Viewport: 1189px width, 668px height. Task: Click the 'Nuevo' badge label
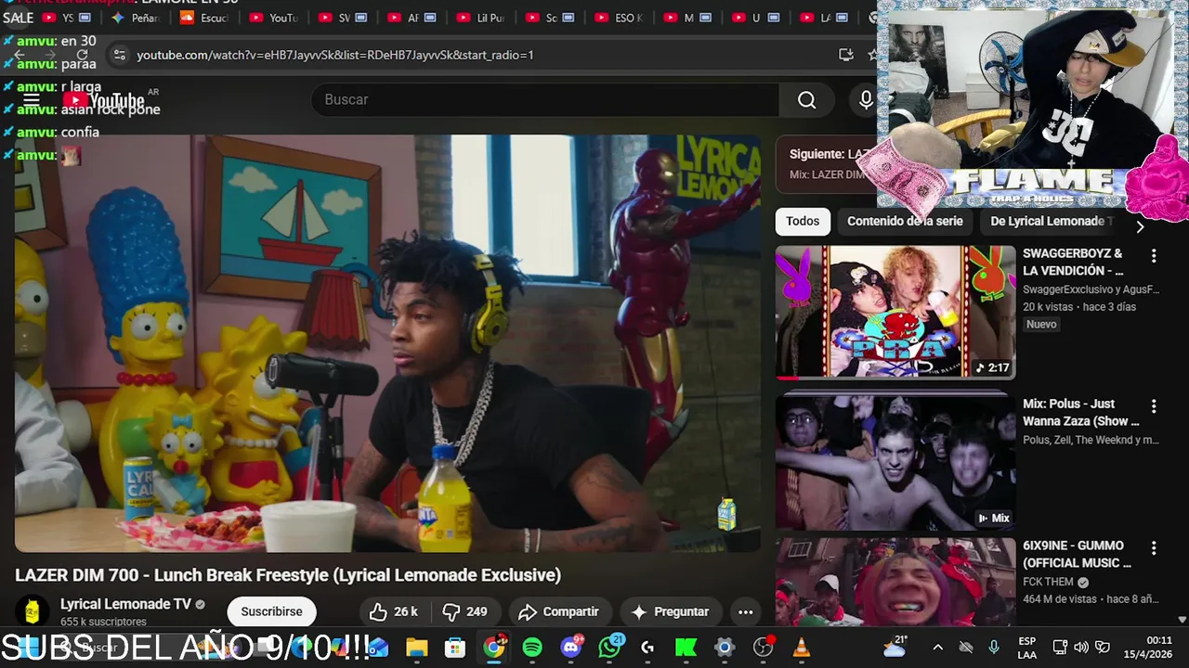[x=1041, y=324]
